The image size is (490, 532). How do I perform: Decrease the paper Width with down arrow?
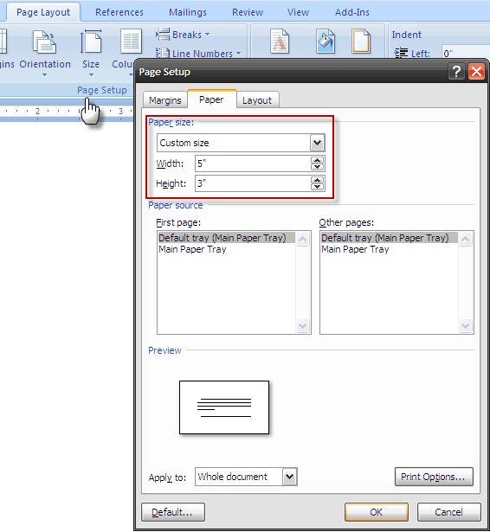pos(317,167)
